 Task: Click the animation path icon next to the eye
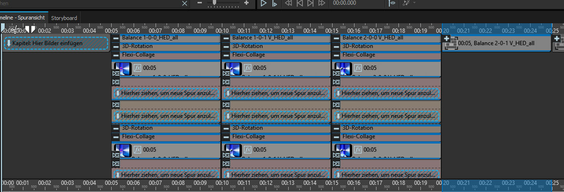pos(406,3)
